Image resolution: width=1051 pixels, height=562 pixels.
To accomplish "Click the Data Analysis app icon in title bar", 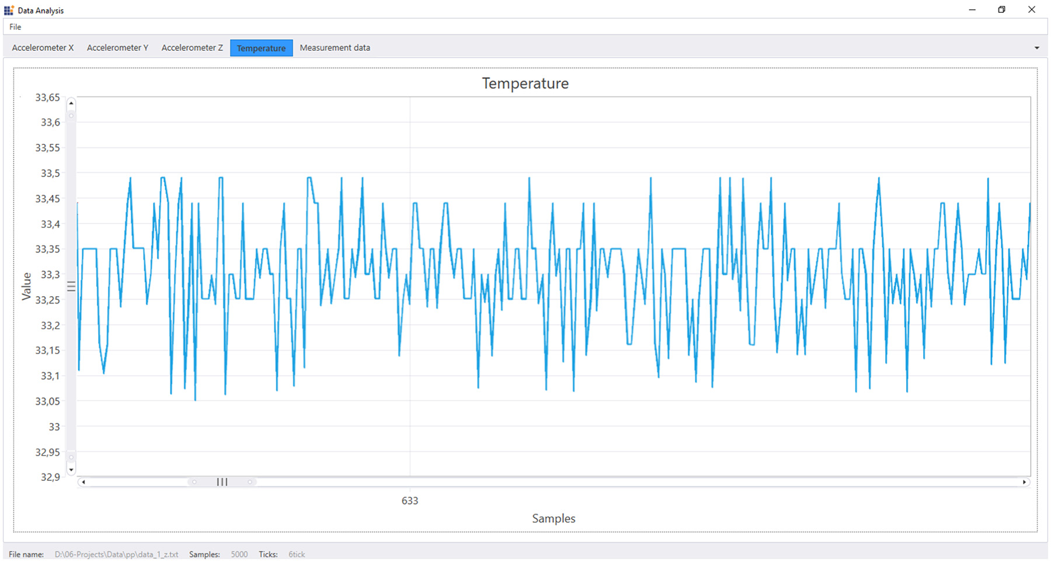I will [9, 10].
